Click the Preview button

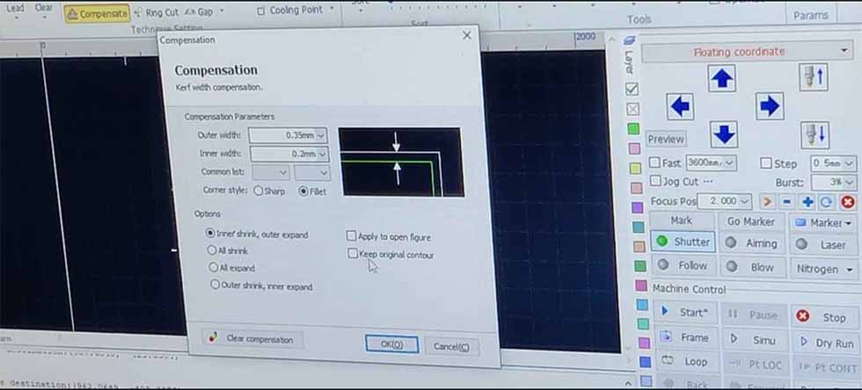[666, 139]
